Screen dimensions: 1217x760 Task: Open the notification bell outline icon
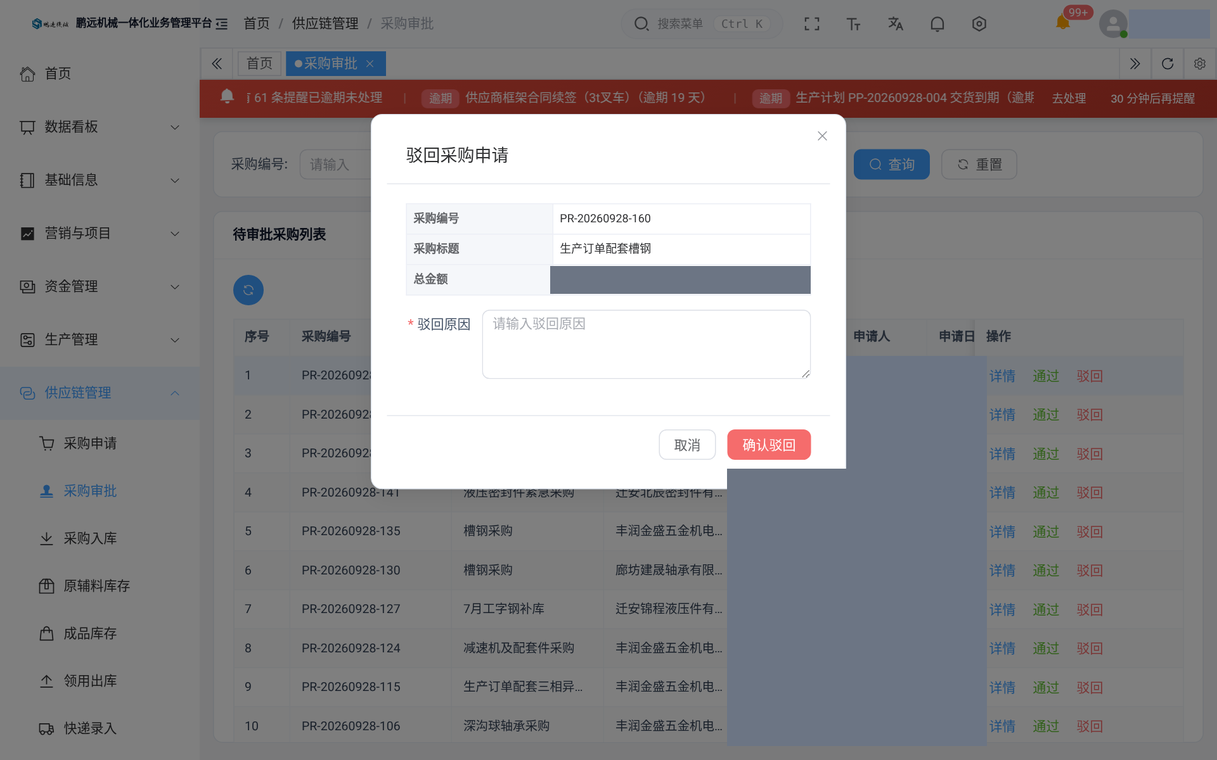[x=937, y=24]
